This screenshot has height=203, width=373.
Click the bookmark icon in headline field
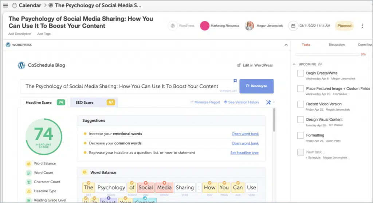tap(235, 81)
